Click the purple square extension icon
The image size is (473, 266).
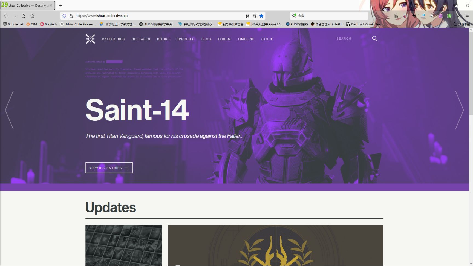pos(440,16)
